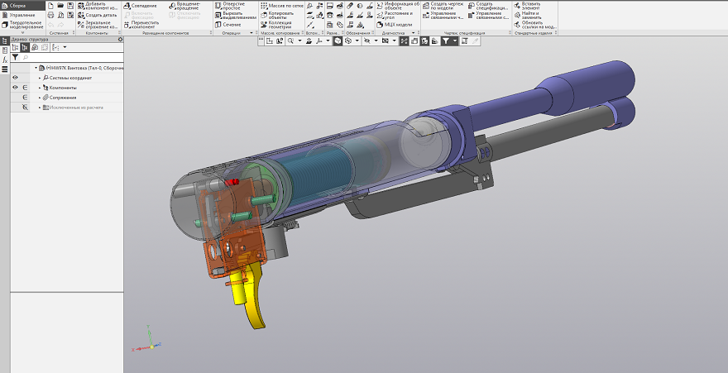The height and width of the screenshot is (373, 728).
Task: Click the Найти и заменить button
Action: click(x=529, y=15)
